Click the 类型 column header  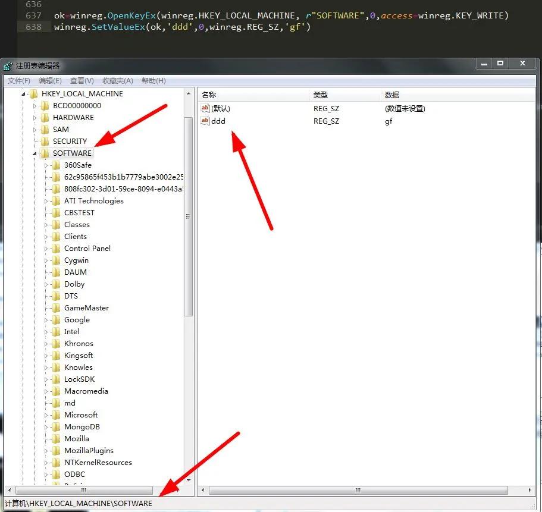tap(320, 95)
